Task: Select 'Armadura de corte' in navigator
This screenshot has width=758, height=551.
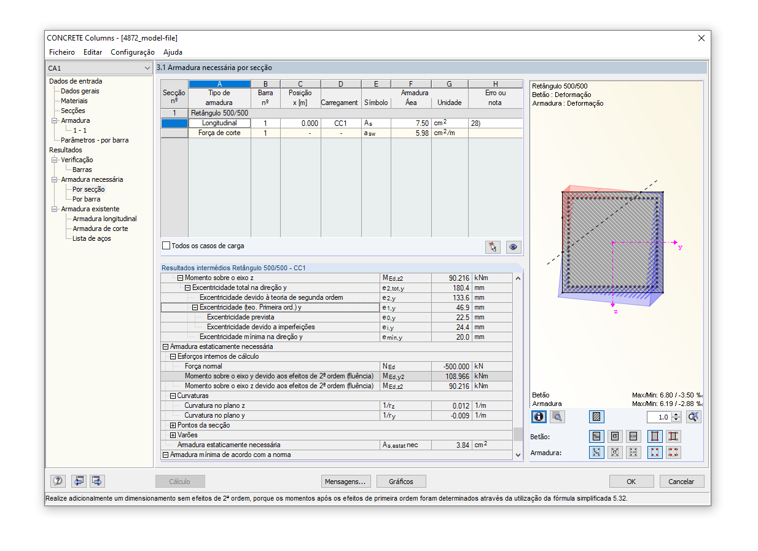Action: pyautogui.click(x=101, y=229)
